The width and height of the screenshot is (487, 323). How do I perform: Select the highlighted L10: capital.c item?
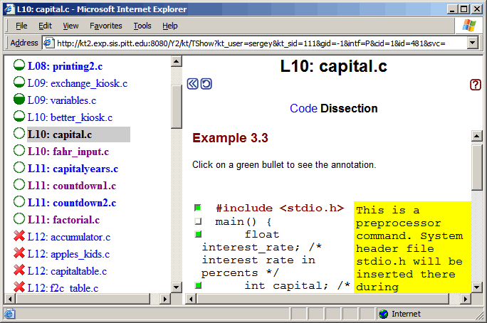tap(78, 134)
